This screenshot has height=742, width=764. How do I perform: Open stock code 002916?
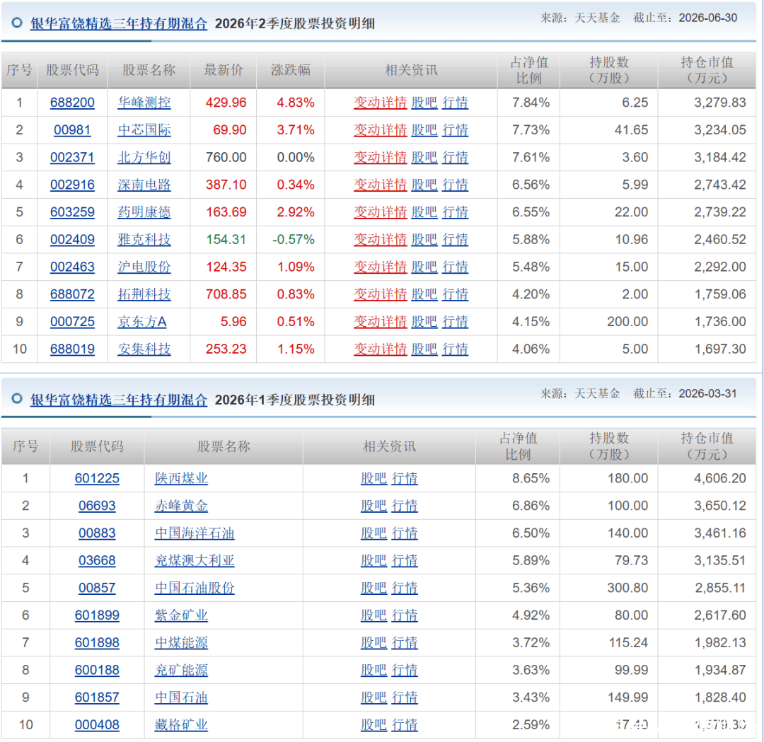point(72,185)
